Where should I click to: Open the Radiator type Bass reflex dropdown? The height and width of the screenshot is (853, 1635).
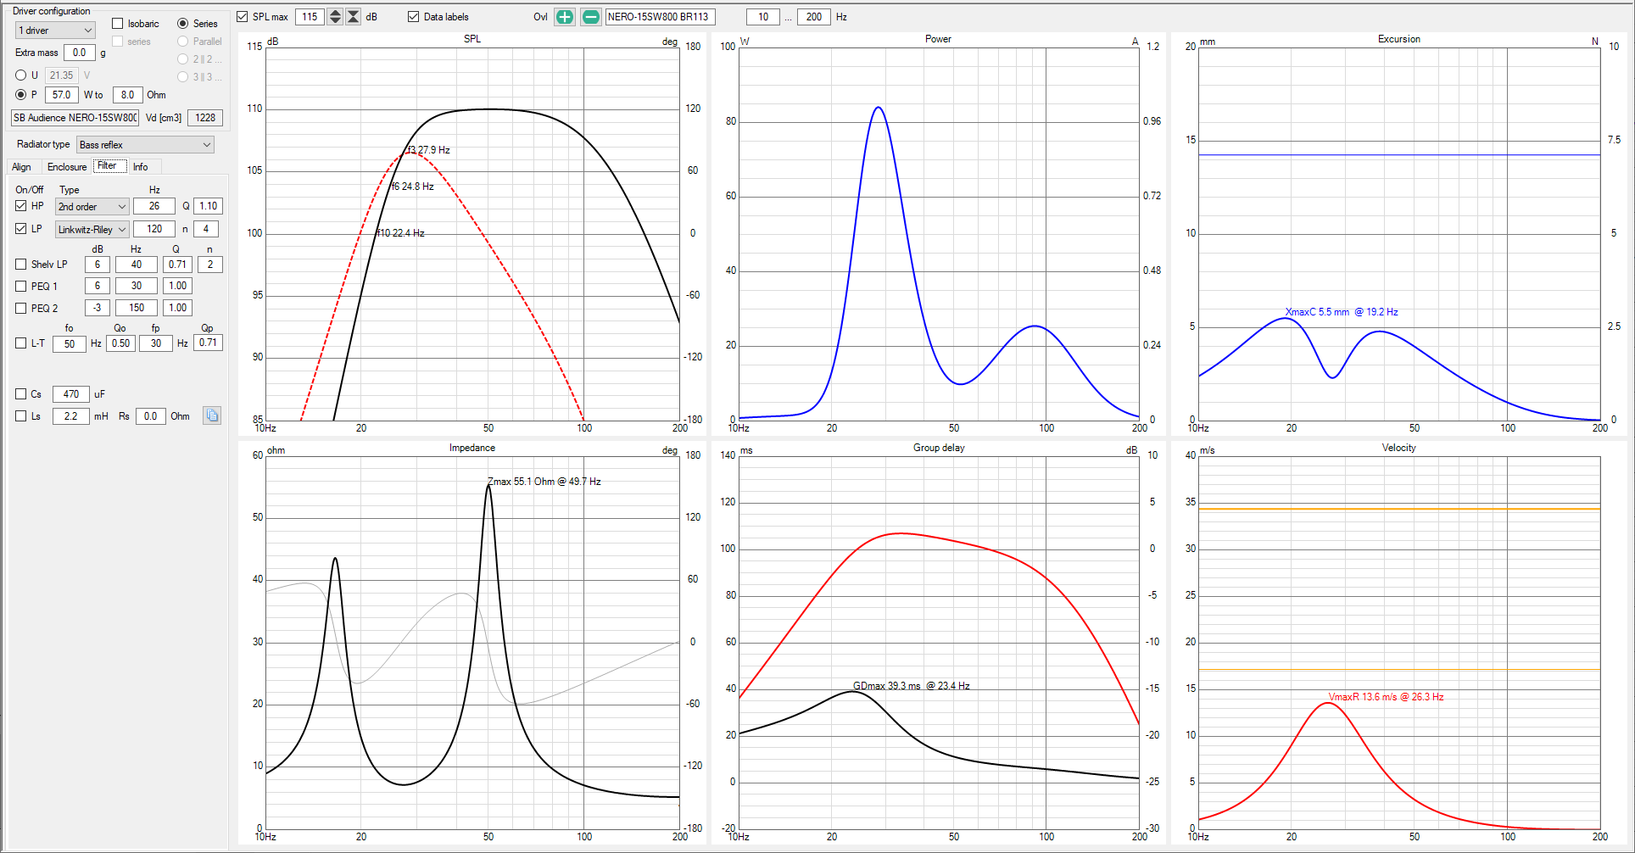(x=145, y=145)
